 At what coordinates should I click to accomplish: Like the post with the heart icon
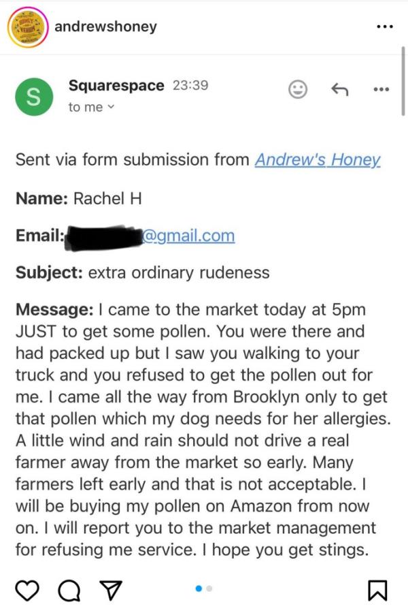tap(27, 590)
